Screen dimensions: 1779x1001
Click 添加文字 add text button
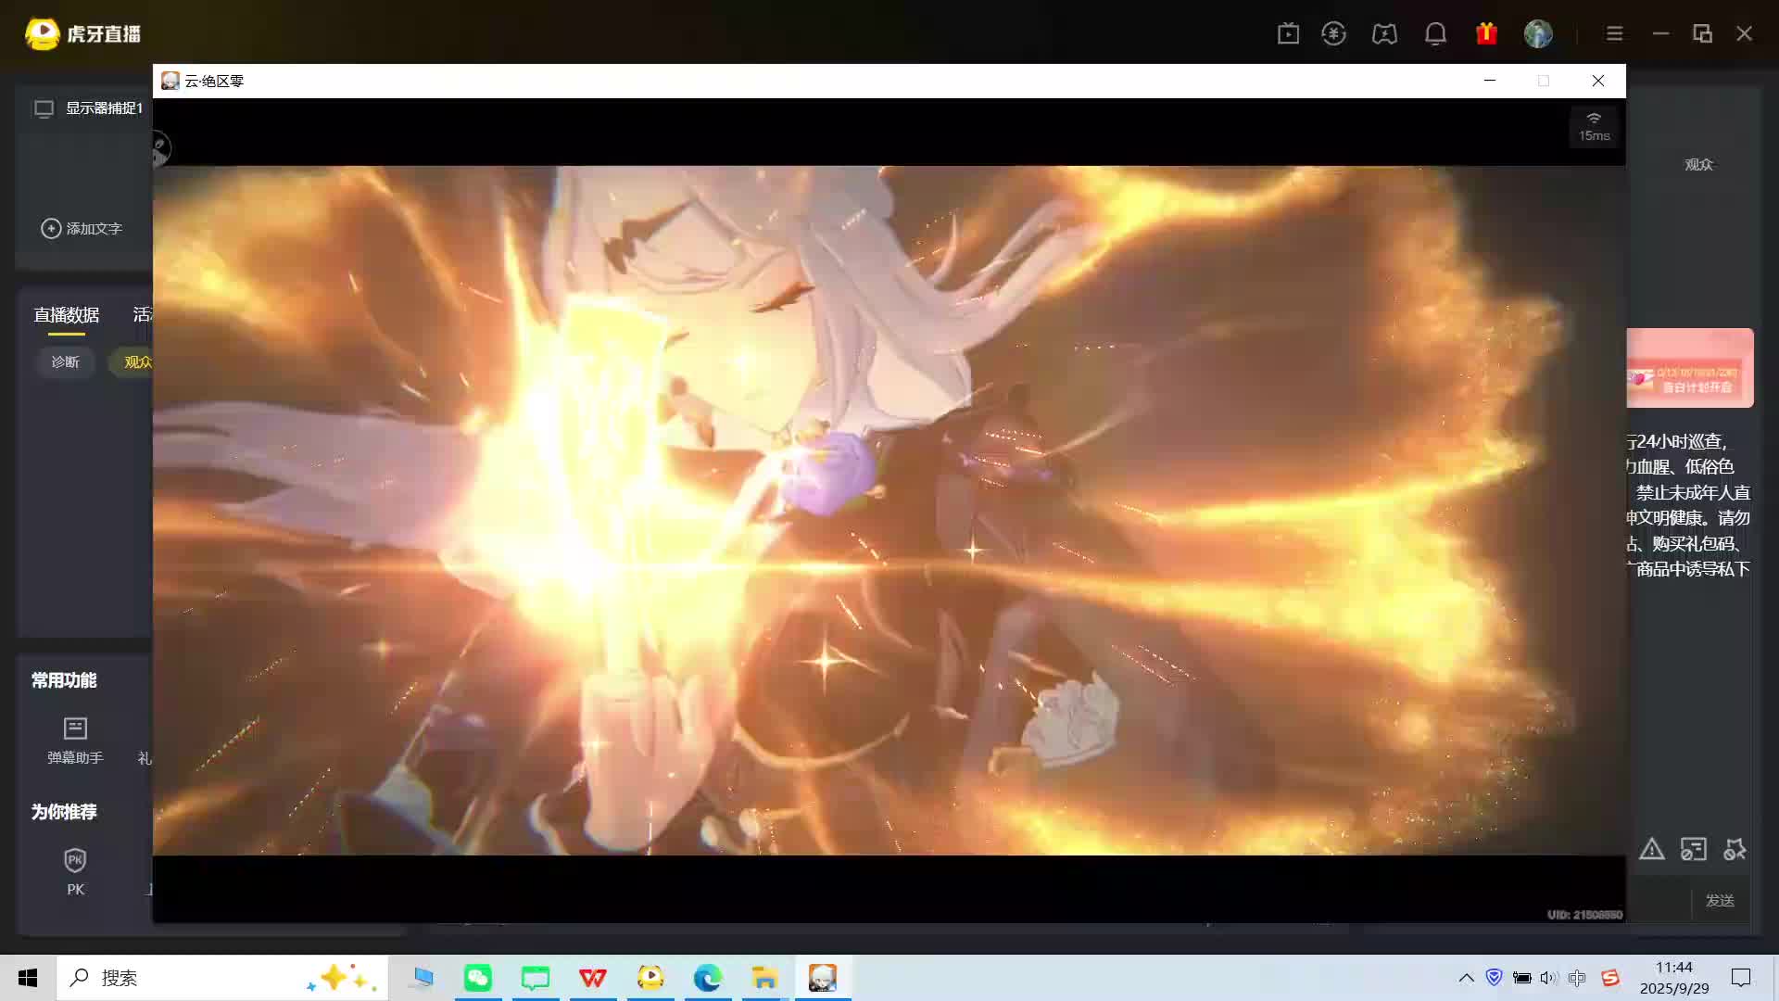pyautogui.click(x=82, y=228)
